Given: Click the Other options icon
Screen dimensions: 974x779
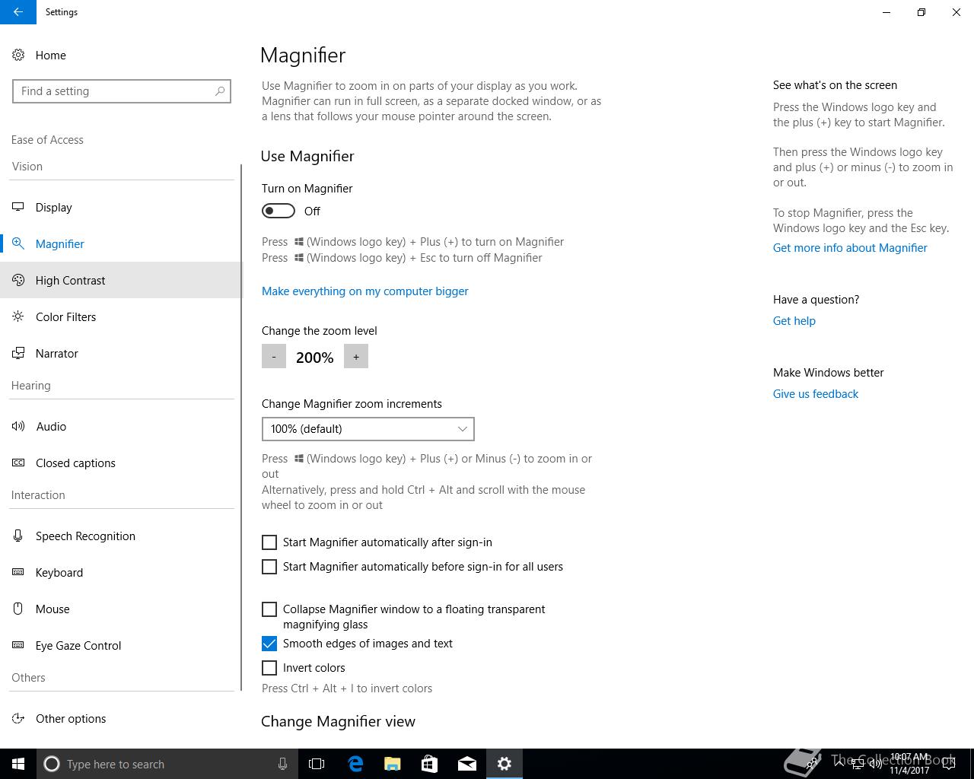Looking at the screenshot, I should (18, 718).
